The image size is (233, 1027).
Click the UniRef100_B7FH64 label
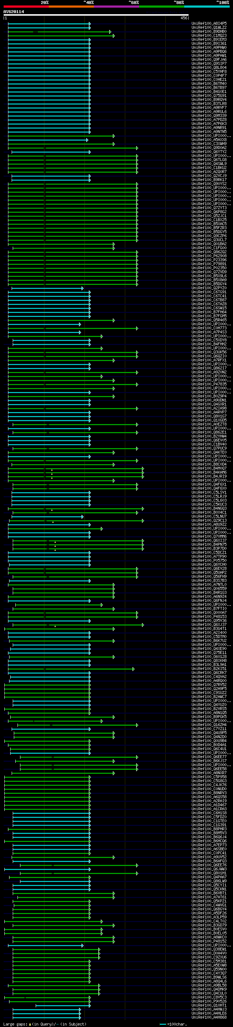tap(209, 312)
